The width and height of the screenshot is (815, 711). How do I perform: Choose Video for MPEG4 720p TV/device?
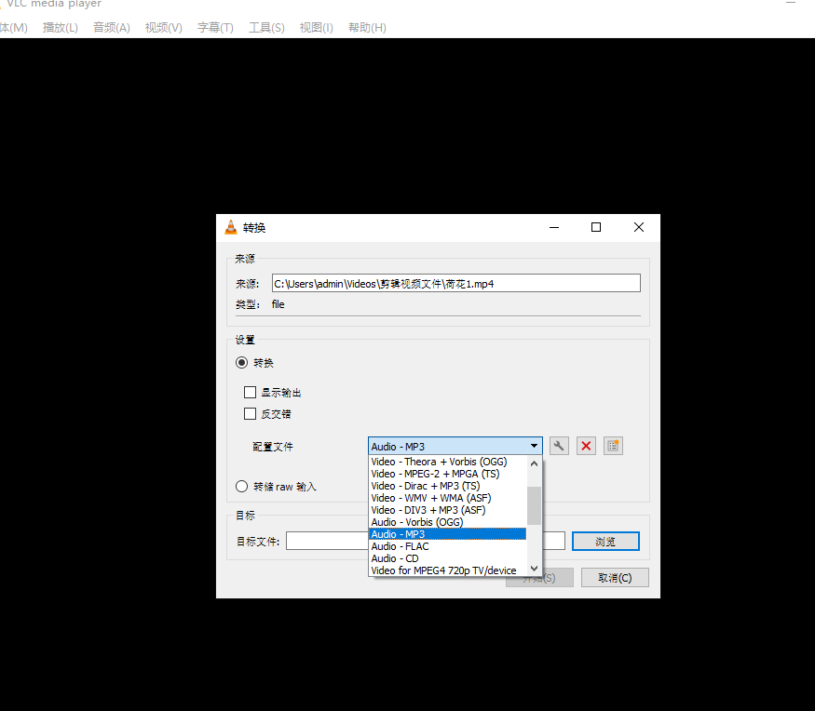click(447, 570)
